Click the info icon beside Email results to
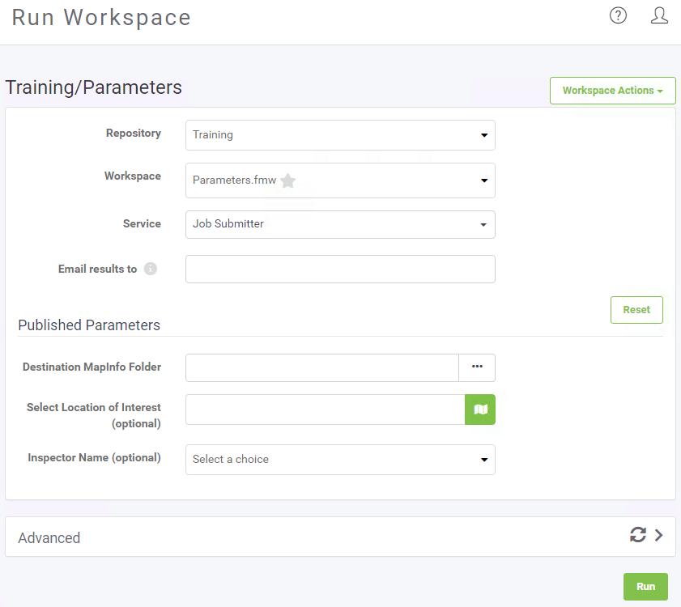 pyautogui.click(x=151, y=269)
